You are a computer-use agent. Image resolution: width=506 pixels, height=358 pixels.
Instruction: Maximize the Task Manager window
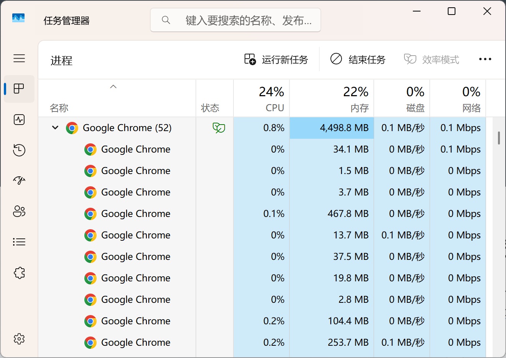pyautogui.click(x=452, y=11)
